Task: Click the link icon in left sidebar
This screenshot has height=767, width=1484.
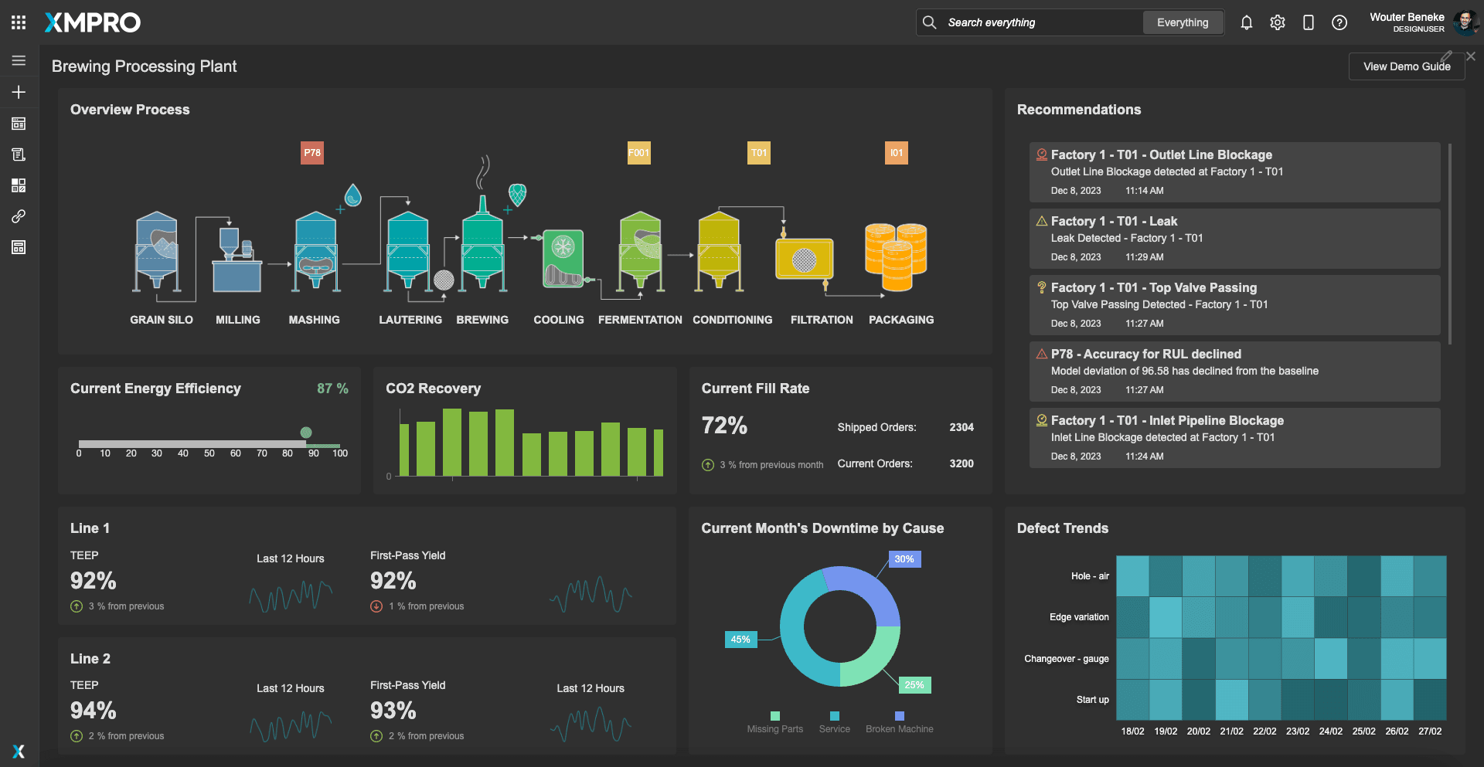Action: 19,216
